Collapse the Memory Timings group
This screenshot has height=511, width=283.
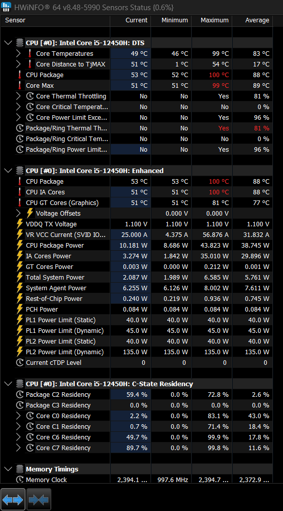point(9,469)
